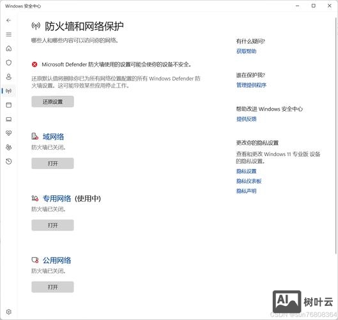Viewport: 338px width, 320px height.
Task: Turn on firewall under 公用网络
Action: [52, 287]
